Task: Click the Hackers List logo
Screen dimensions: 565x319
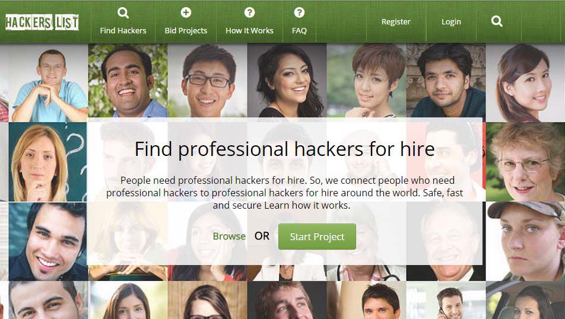Action: [42, 23]
